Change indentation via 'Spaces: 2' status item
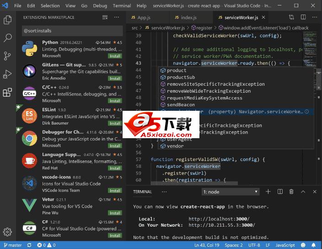This screenshot has width=322, height=249. click(234, 245)
